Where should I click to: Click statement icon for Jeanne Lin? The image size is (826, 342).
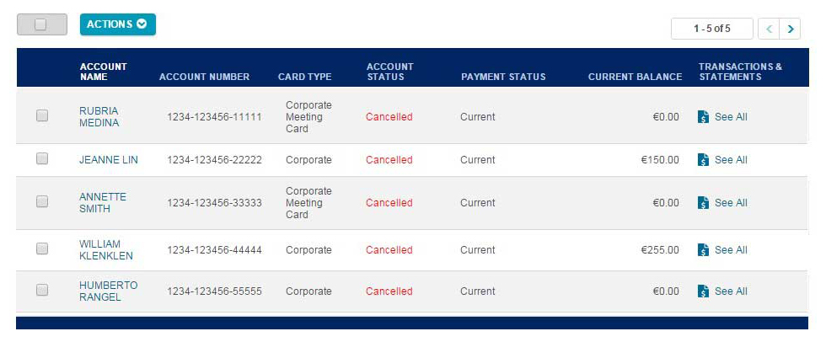point(703,160)
